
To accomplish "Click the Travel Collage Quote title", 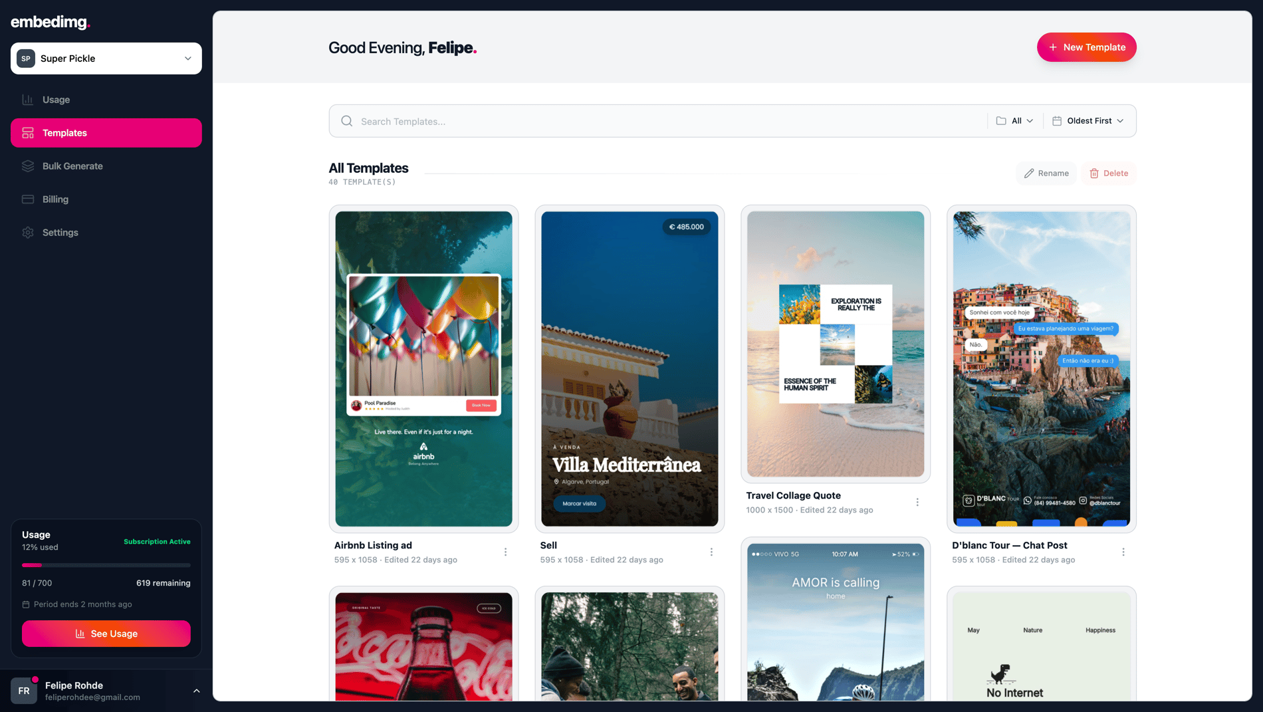I will pos(793,496).
